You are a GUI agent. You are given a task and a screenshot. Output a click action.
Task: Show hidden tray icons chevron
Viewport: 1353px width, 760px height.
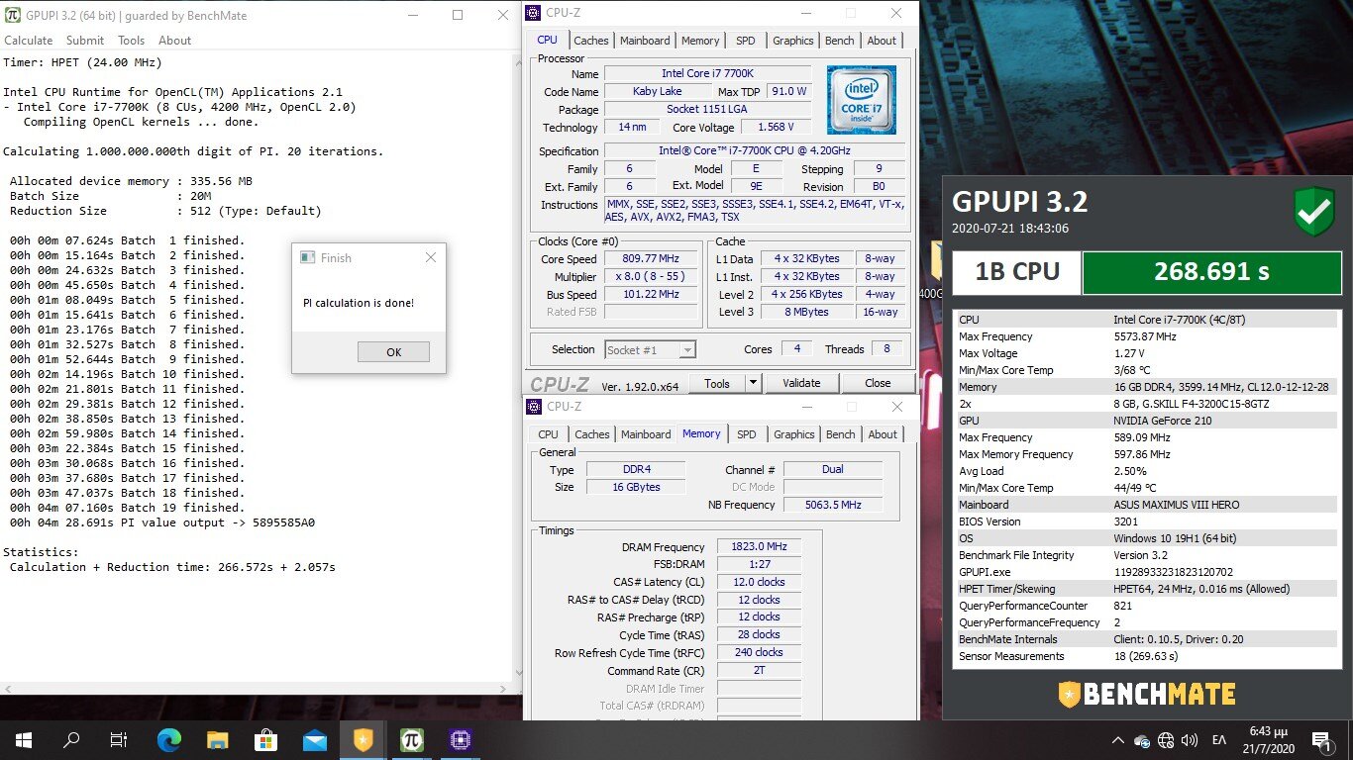point(1118,741)
